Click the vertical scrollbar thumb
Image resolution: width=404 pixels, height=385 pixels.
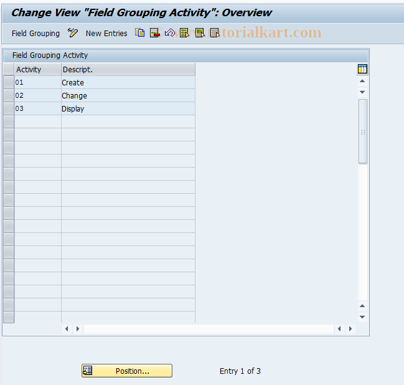[x=363, y=131]
